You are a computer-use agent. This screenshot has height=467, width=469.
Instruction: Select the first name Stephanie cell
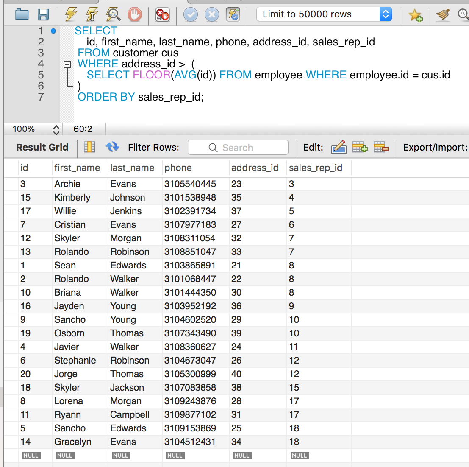point(80,361)
